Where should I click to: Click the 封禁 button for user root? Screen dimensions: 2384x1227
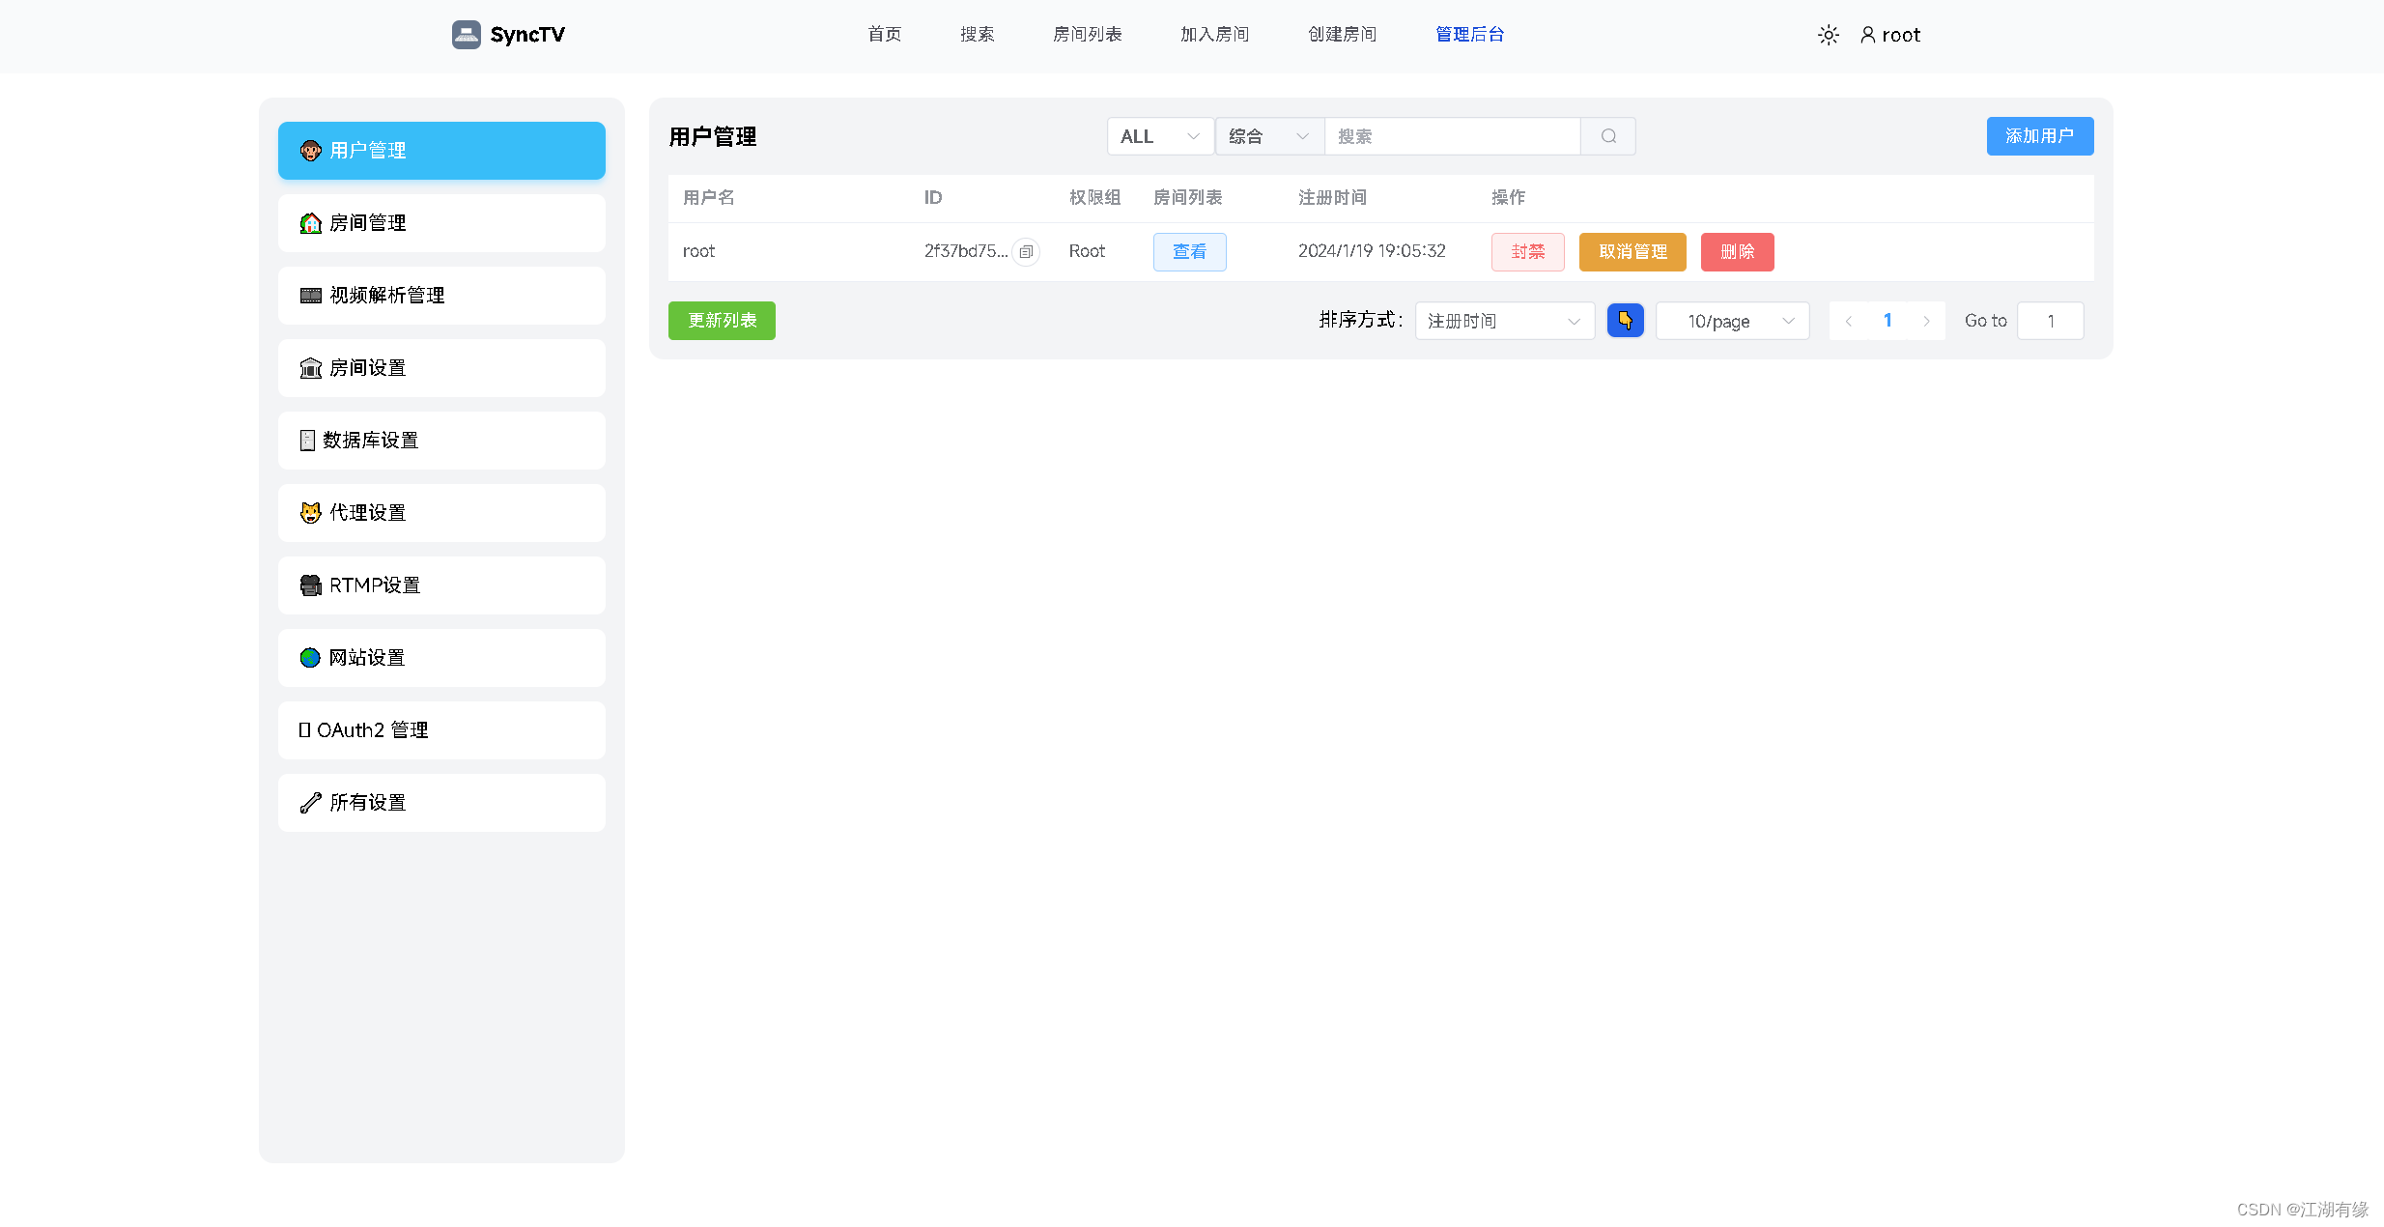[1527, 251]
